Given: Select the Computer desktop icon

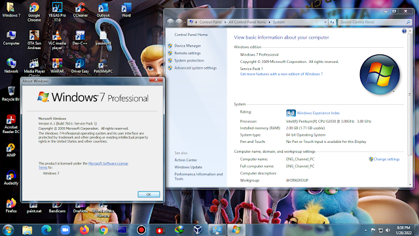Looking at the screenshot, I should [x=11, y=38].
